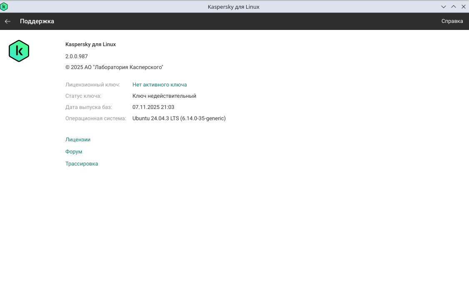Open the Лицензии link
Image resolution: width=469 pixels, height=284 pixels.
[x=78, y=140]
